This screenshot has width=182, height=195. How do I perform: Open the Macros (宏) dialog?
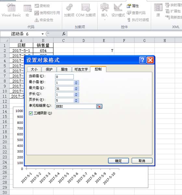(27, 10)
